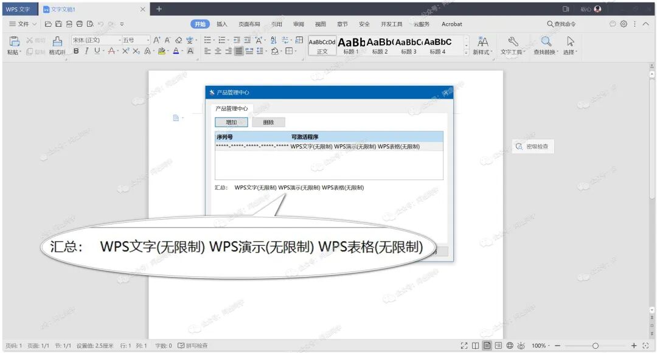
Task: Click the print icon in quick toolbar
Action: pyautogui.click(x=80, y=24)
